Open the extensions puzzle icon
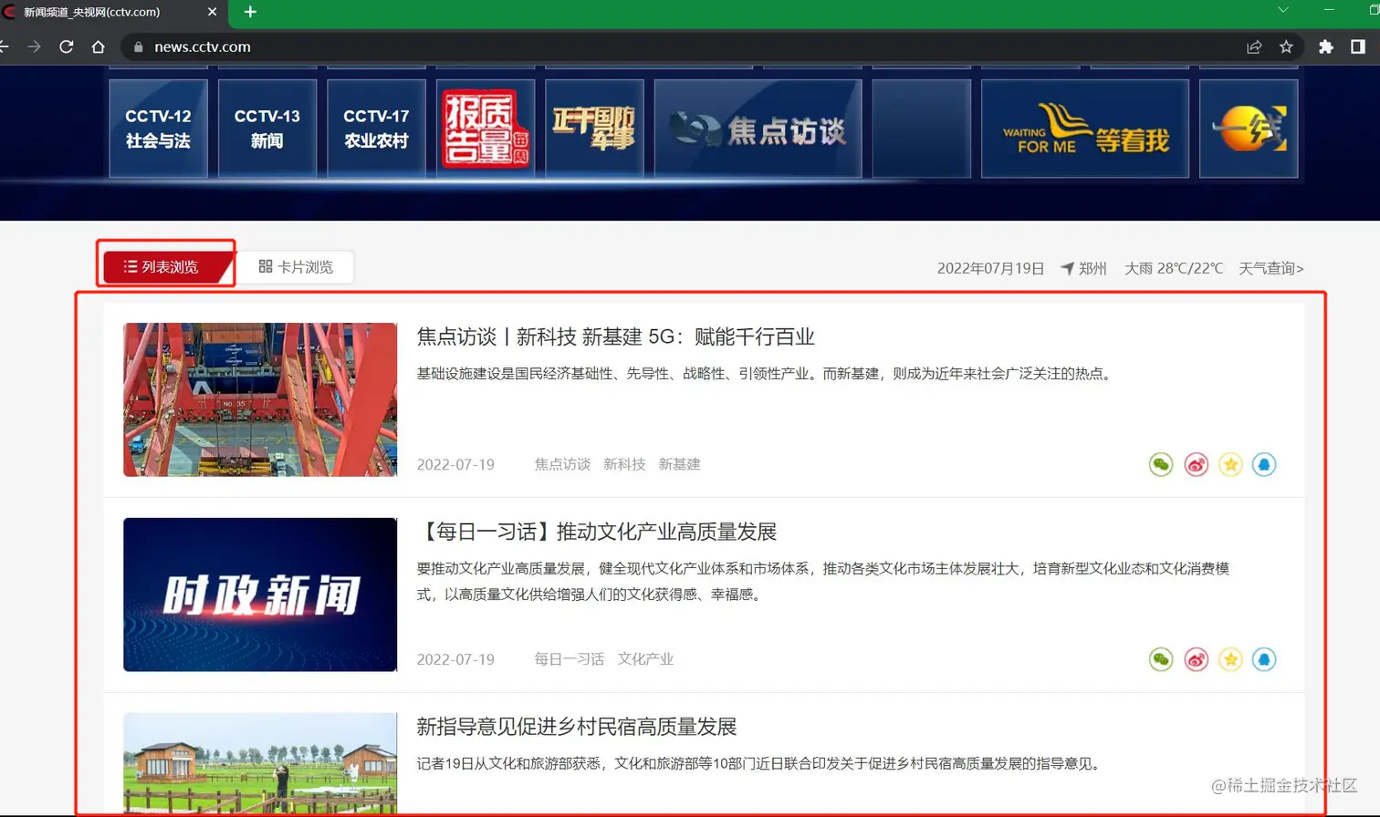 click(1326, 47)
